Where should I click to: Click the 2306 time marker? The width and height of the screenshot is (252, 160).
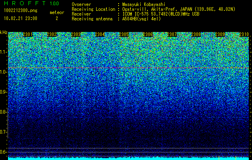click(148, 34)
